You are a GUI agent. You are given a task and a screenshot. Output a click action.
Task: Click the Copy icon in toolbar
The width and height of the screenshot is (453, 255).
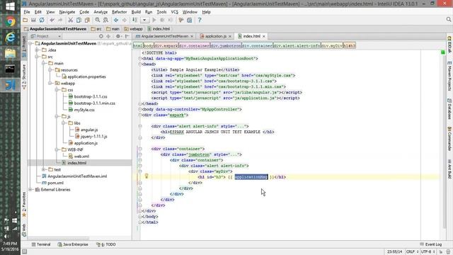(x=79, y=20)
